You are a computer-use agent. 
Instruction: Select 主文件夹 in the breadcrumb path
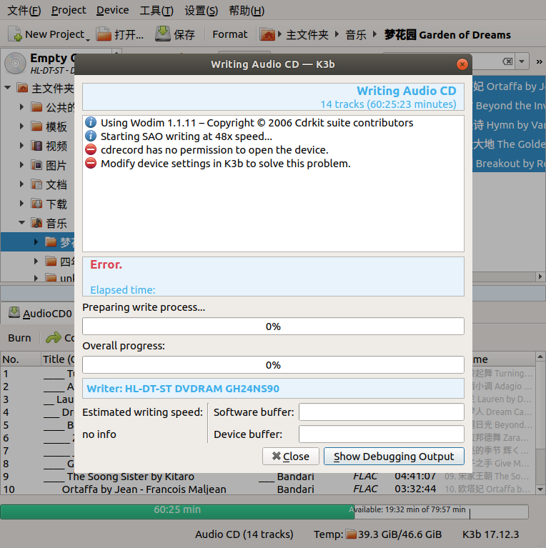coord(307,34)
